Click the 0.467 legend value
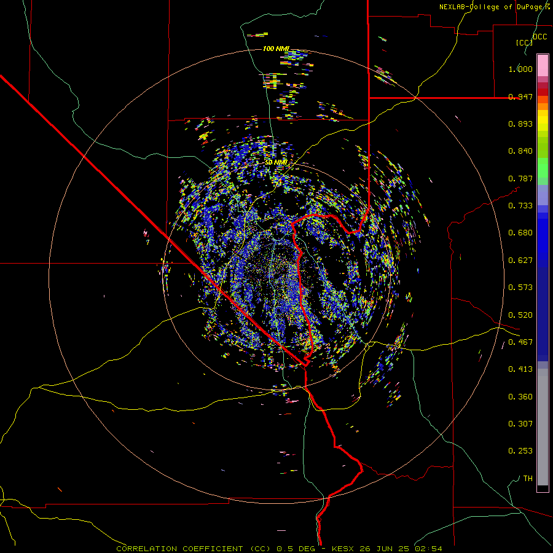The width and height of the screenshot is (553, 553). [x=520, y=342]
